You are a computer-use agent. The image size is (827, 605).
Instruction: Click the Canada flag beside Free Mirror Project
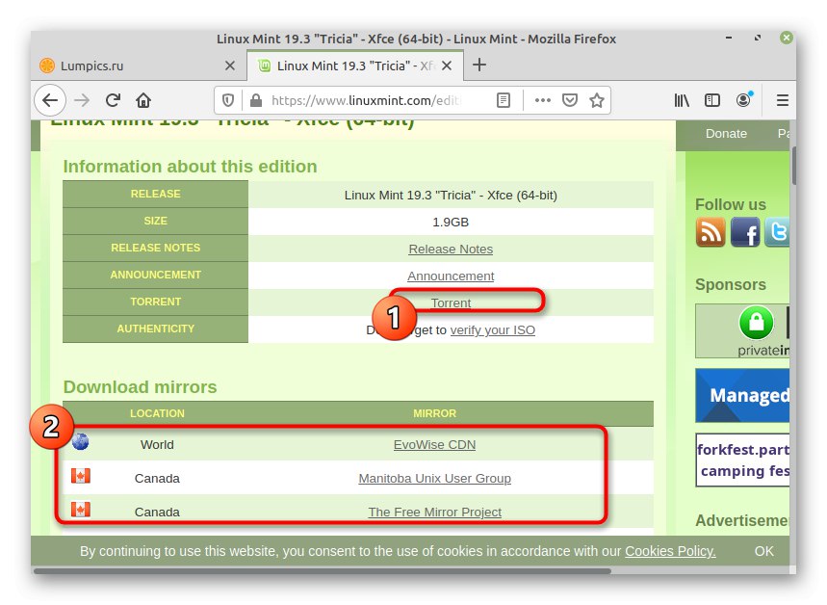point(81,510)
